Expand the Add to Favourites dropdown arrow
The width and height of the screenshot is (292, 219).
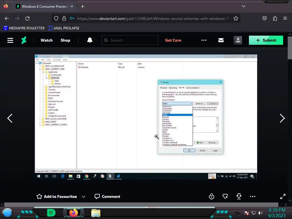[x=84, y=197]
